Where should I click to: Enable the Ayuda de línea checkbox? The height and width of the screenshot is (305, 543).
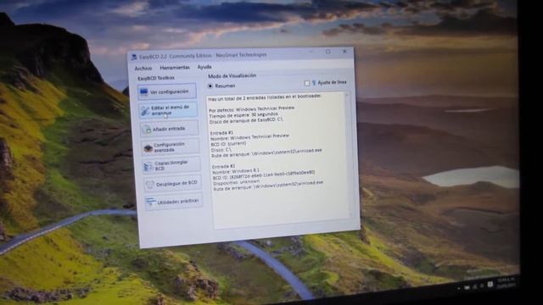point(307,83)
